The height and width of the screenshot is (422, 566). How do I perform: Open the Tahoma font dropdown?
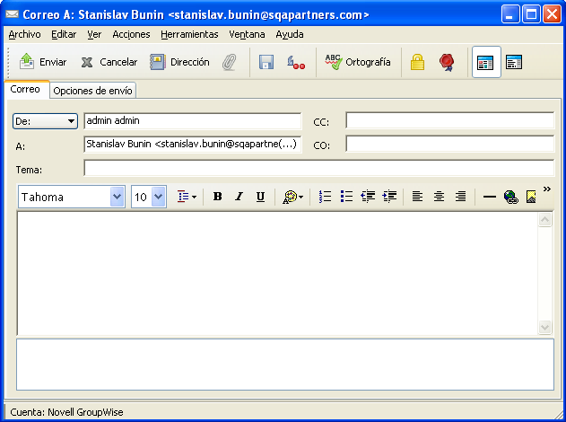118,197
